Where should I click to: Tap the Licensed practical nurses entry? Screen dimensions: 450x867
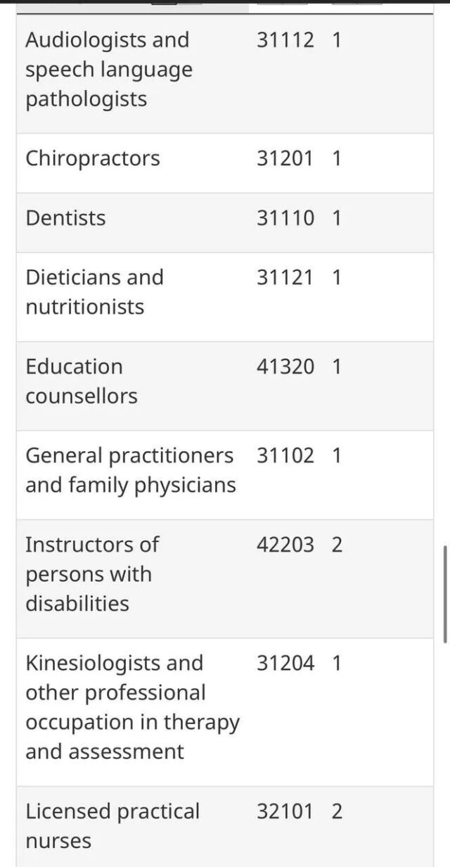pos(112,825)
